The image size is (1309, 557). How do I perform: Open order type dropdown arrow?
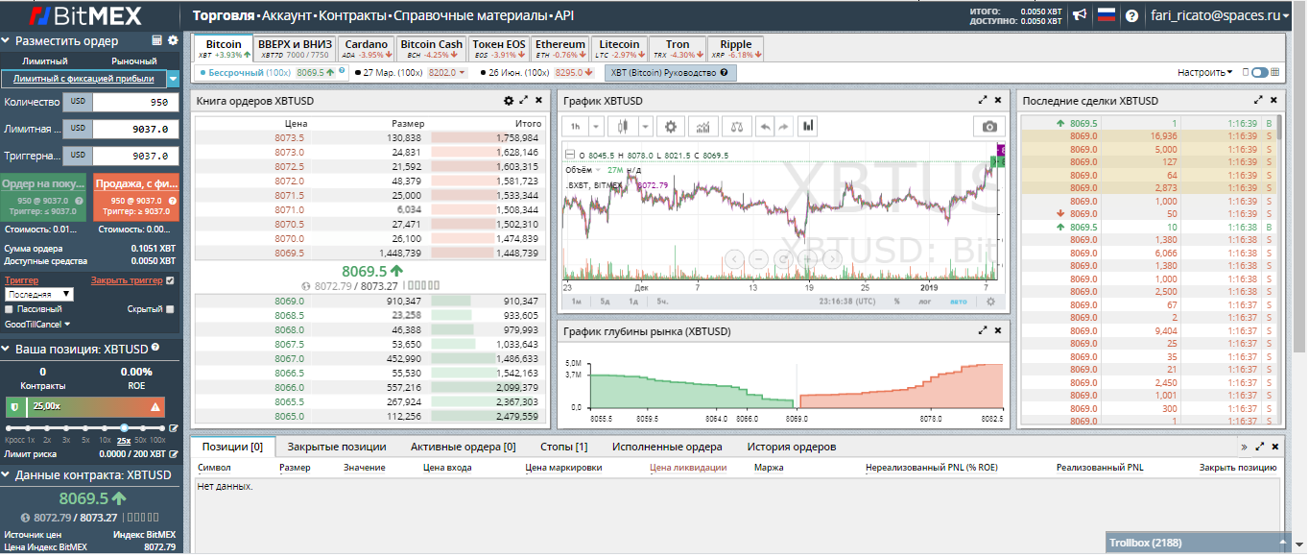click(x=174, y=79)
